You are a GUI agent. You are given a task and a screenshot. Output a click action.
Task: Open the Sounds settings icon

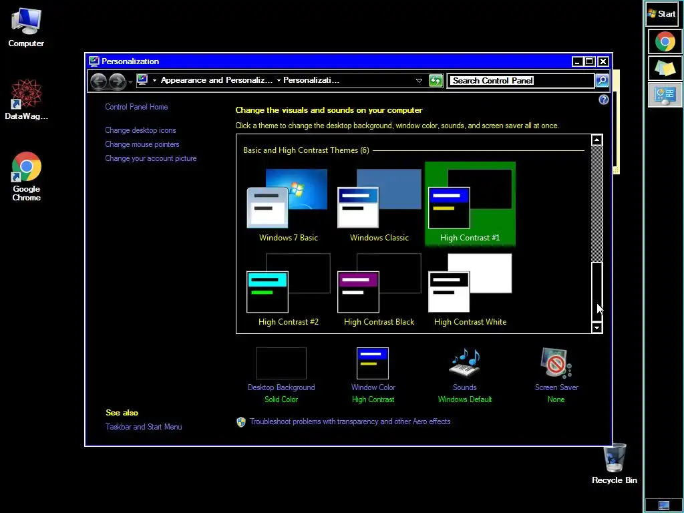coord(465,363)
